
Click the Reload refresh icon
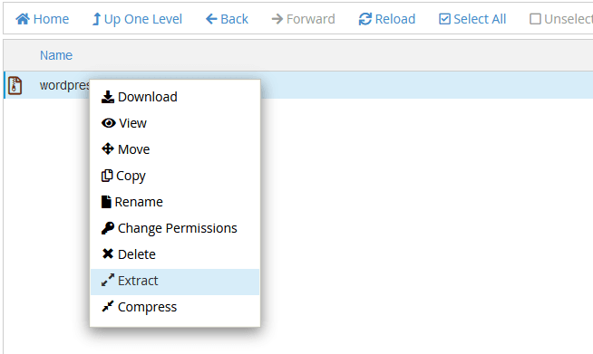click(x=365, y=19)
